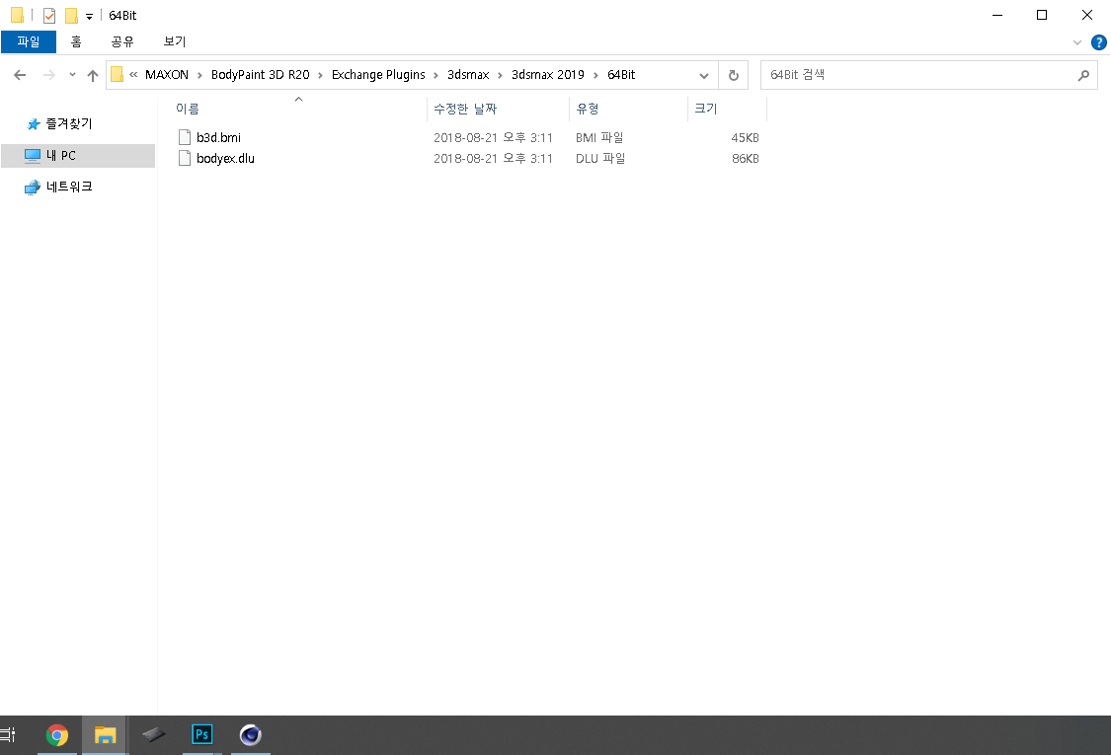Click bodyex.dlu file icon
This screenshot has width=1111, height=755.
click(x=185, y=159)
